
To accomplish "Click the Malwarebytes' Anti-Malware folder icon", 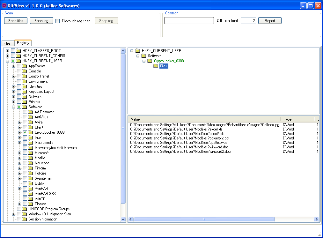I will (x=31, y=148).
